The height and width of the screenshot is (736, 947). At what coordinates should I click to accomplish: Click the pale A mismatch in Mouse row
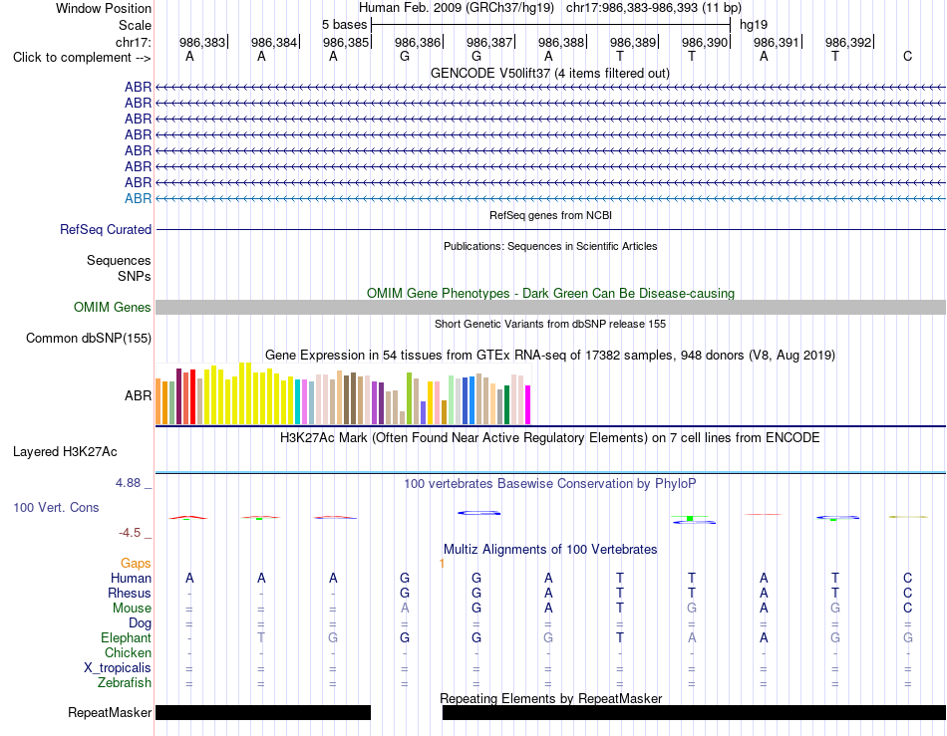pos(405,609)
